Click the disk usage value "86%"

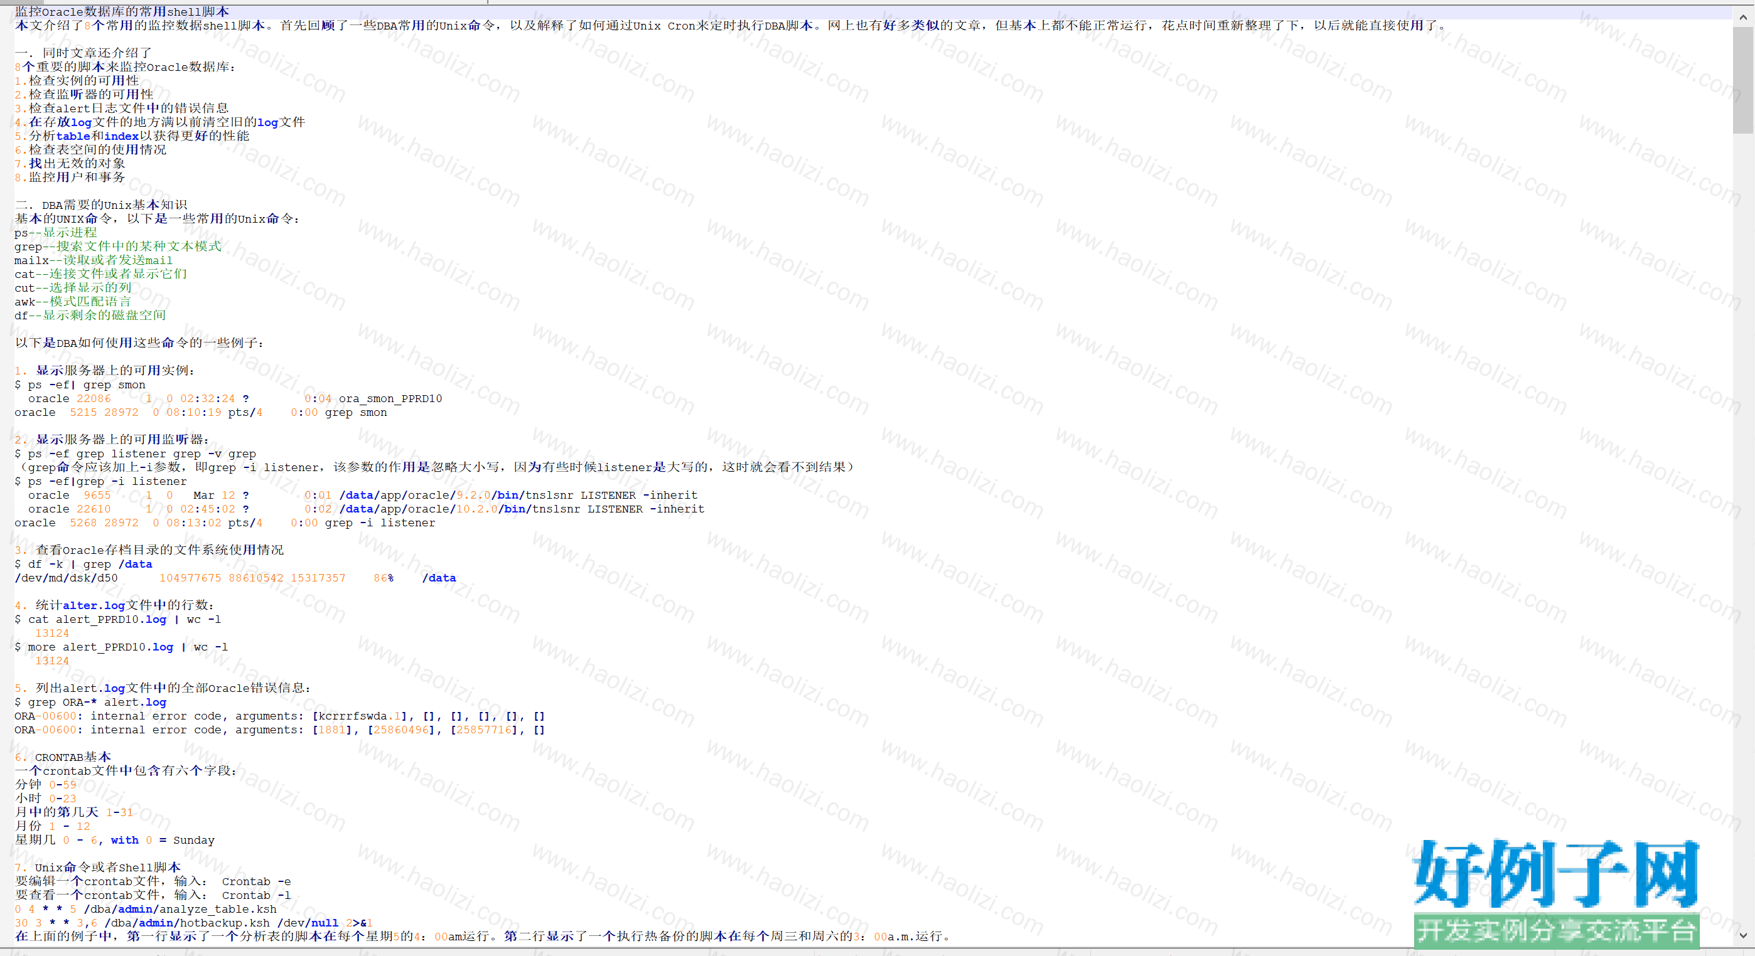click(384, 577)
